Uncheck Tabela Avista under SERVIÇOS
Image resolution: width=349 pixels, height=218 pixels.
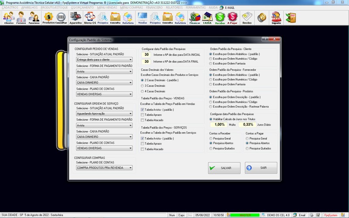point(142,138)
